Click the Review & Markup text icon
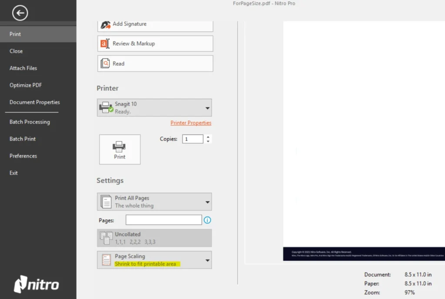Image resolution: width=445 pixels, height=299 pixels. tap(105, 44)
